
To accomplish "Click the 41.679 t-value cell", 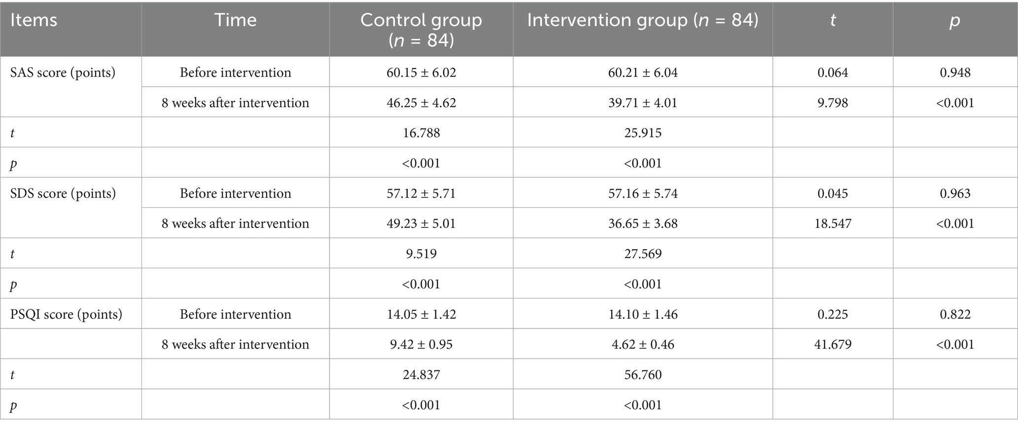I will (x=833, y=344).
